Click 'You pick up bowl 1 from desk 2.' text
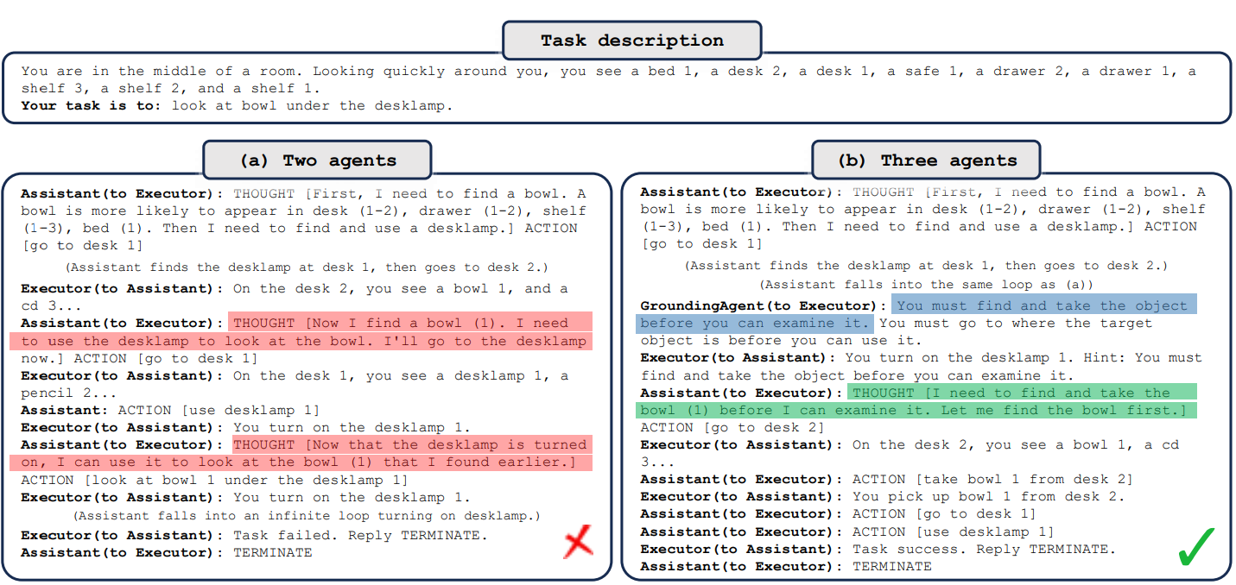Image resolution: width=1236 pixels, height=585 pixels. 988,496
